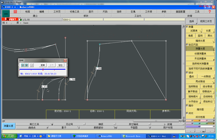The width and height of the screenshot is (217, 140).
Task: Open the 显示 menu
Action: (x=91, y=12)
